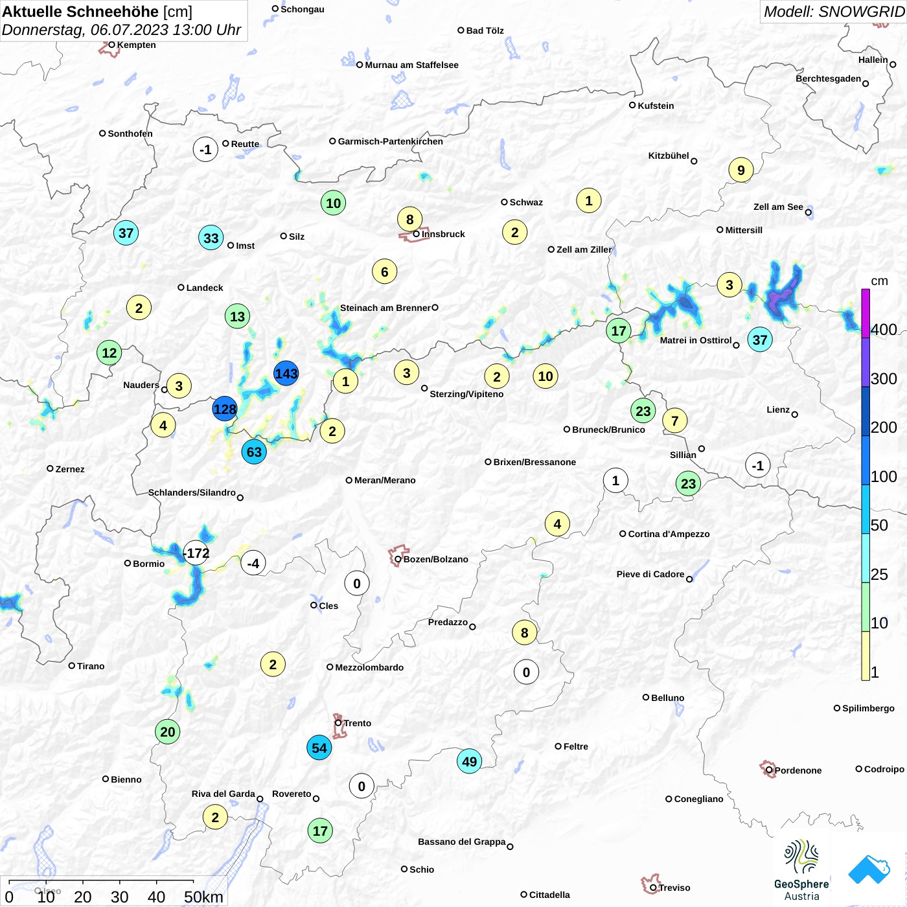Click the magenta 400 cm legend color
907x907 pixels.
tap(866, 313)
